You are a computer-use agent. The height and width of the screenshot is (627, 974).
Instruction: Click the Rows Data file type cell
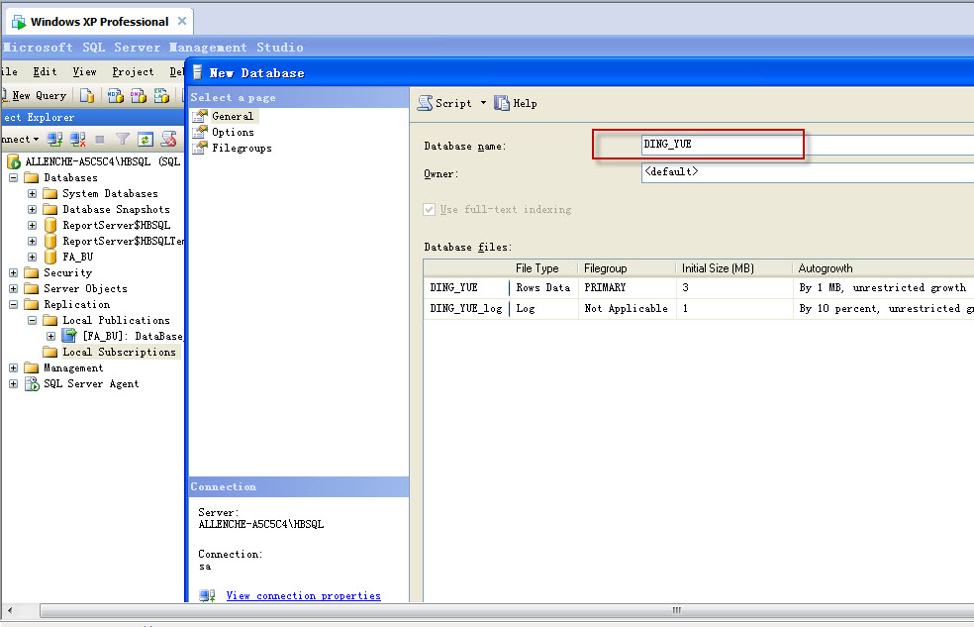pyautogui.click(x=543, y=287)
